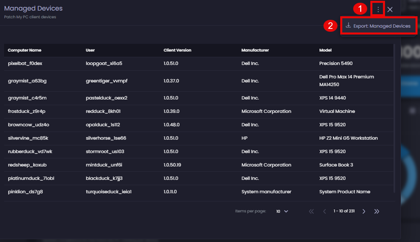Click user loopgoat_xi6a5
The image size is (420, 242).
click(104, 63)
